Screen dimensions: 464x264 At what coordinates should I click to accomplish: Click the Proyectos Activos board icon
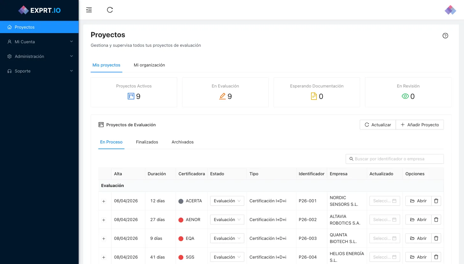pos(131,96)
